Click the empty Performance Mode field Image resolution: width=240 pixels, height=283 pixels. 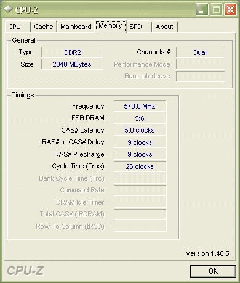tap(200, 64)
